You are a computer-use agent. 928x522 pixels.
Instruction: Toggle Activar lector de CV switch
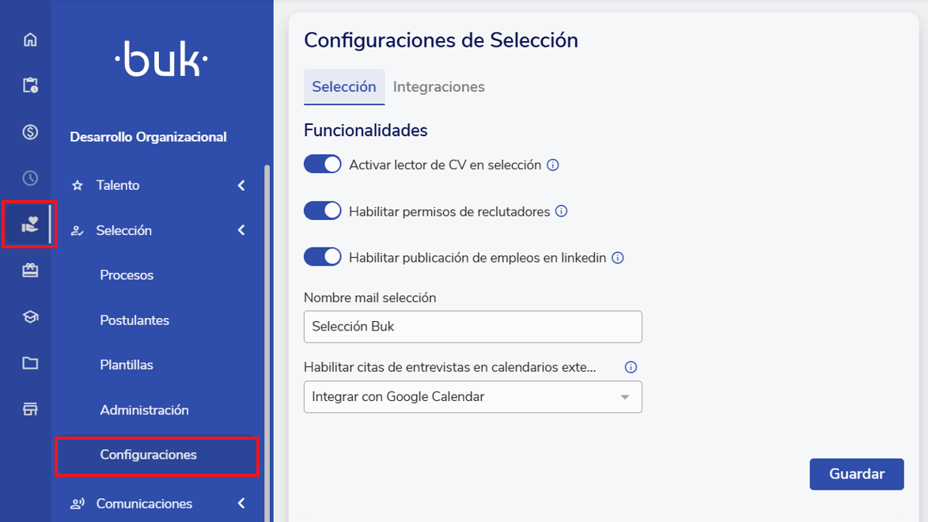323,165
